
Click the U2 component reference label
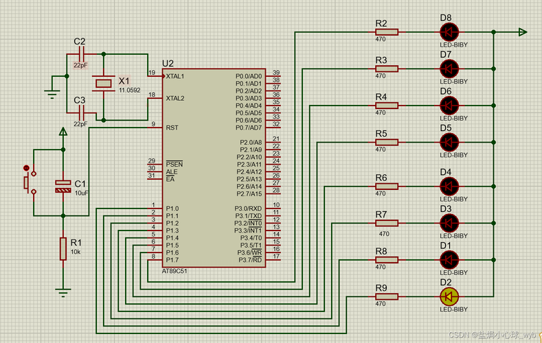click(168, 64)
